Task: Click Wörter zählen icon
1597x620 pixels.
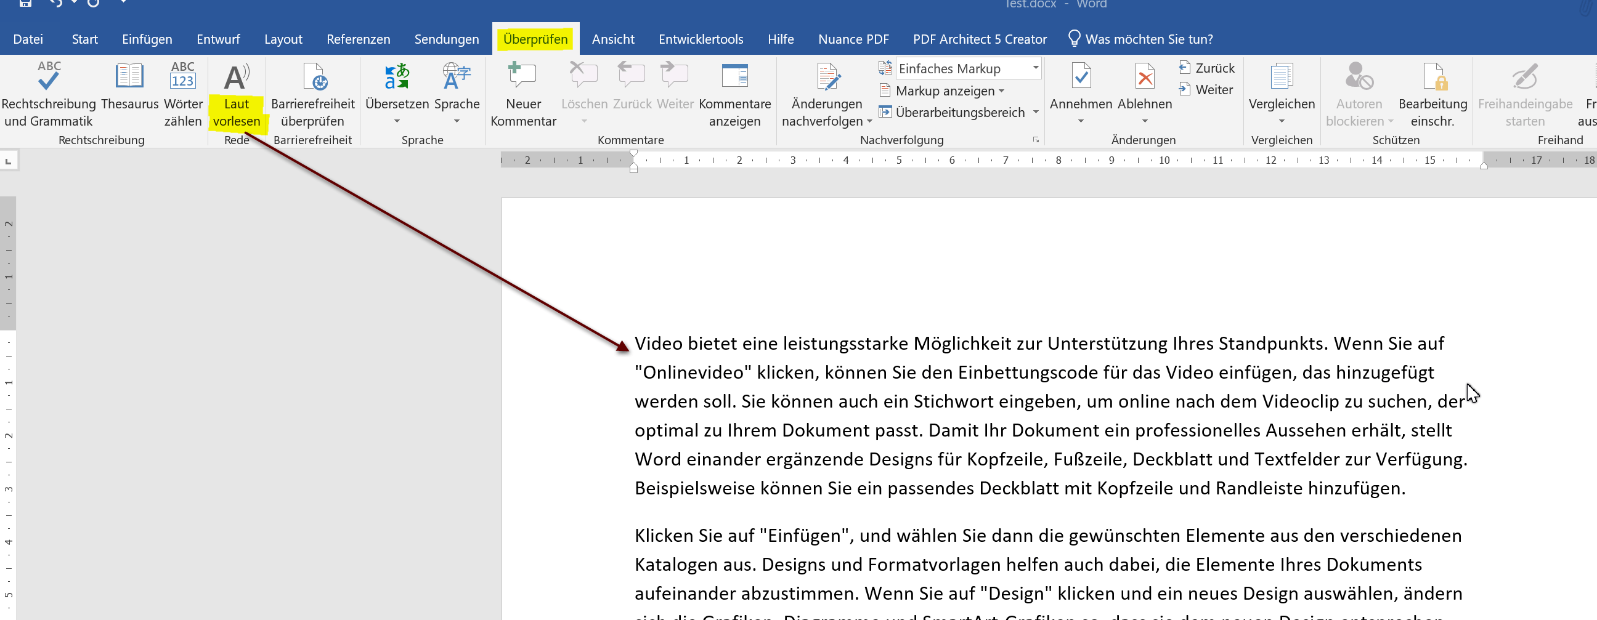Action: point(183,76)
